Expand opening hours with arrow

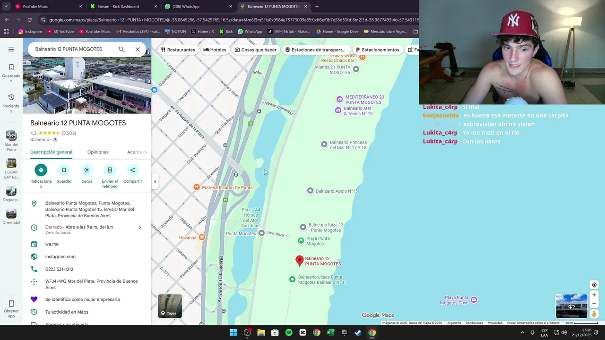139,228
